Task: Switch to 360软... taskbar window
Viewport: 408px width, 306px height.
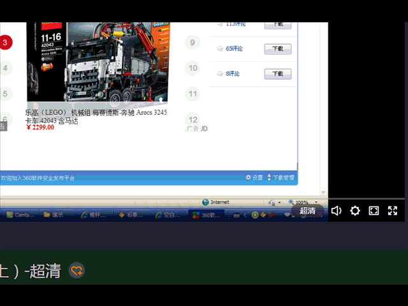Action: point(207,215)
